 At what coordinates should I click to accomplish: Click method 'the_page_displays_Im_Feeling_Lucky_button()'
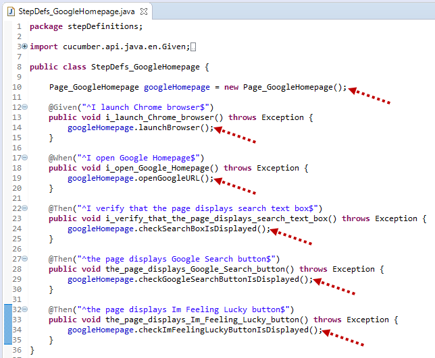207,320
